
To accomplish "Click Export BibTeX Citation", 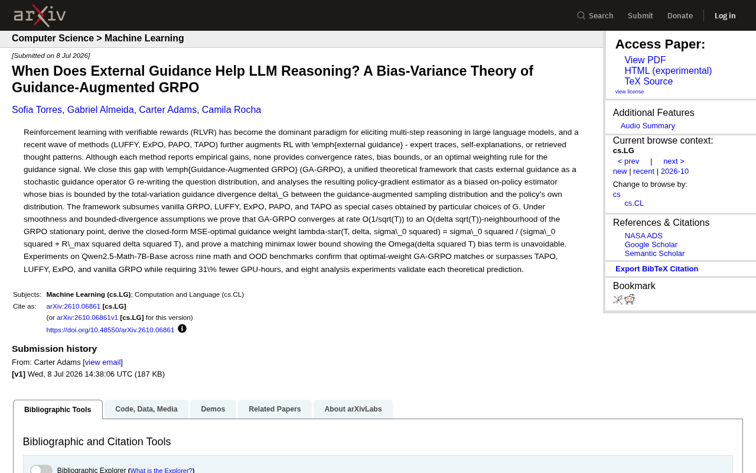I will pos(657,269).
